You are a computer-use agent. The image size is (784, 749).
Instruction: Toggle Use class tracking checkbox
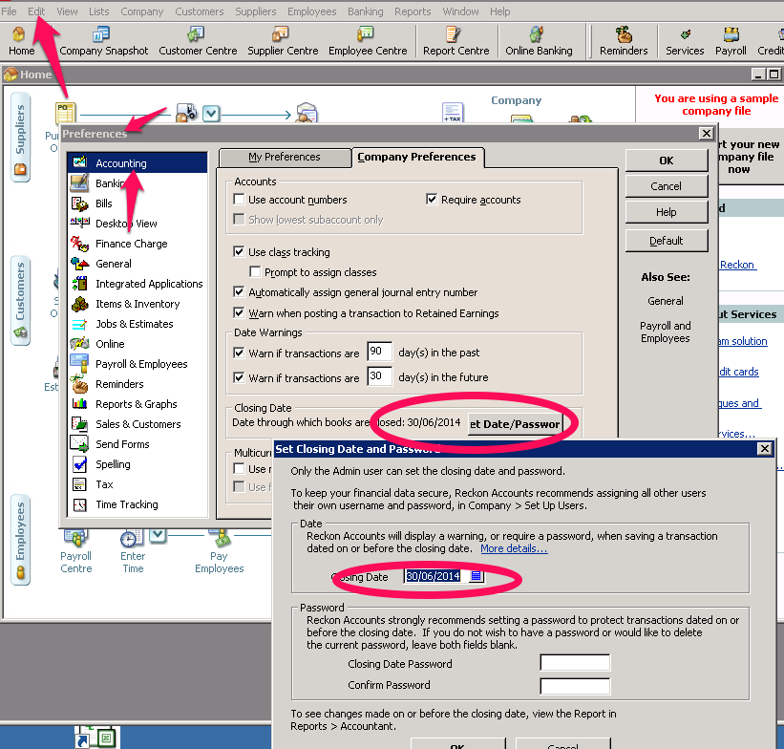coord(239,251)
